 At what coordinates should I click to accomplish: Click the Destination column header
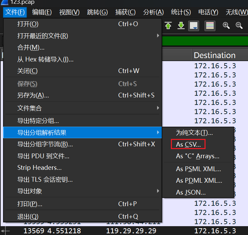(214, 55)
